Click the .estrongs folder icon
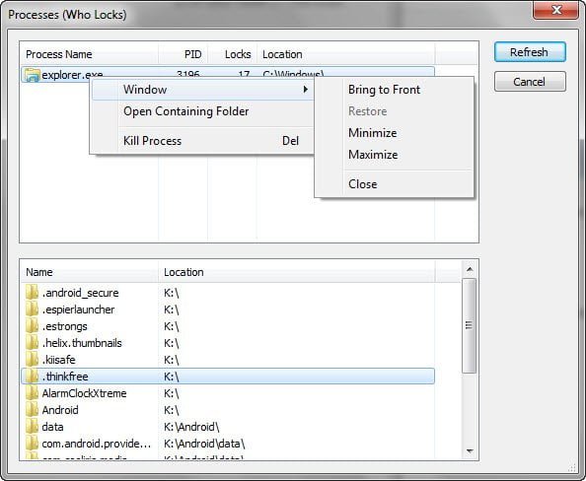 (x=33, y=326)
